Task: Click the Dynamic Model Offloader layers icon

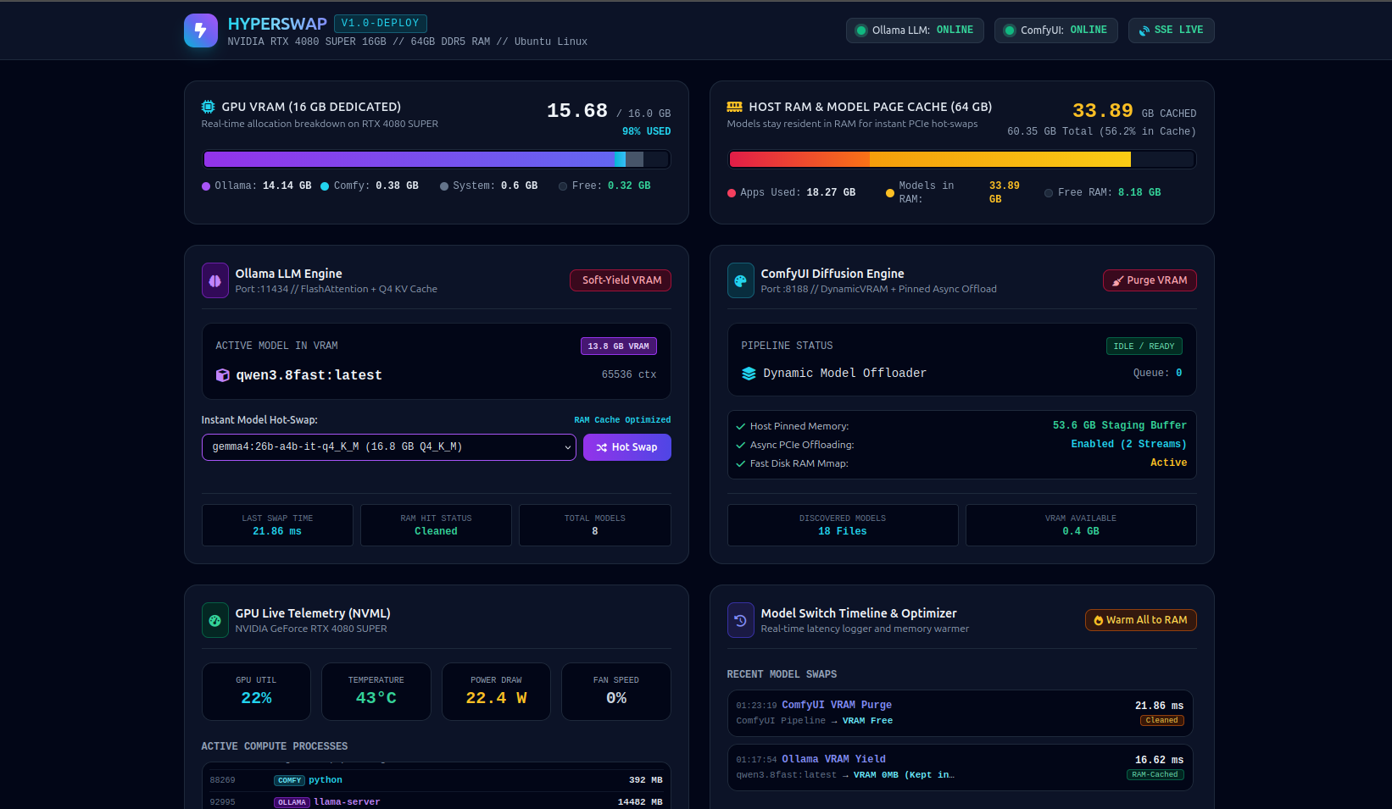Action: click(749, 374)
